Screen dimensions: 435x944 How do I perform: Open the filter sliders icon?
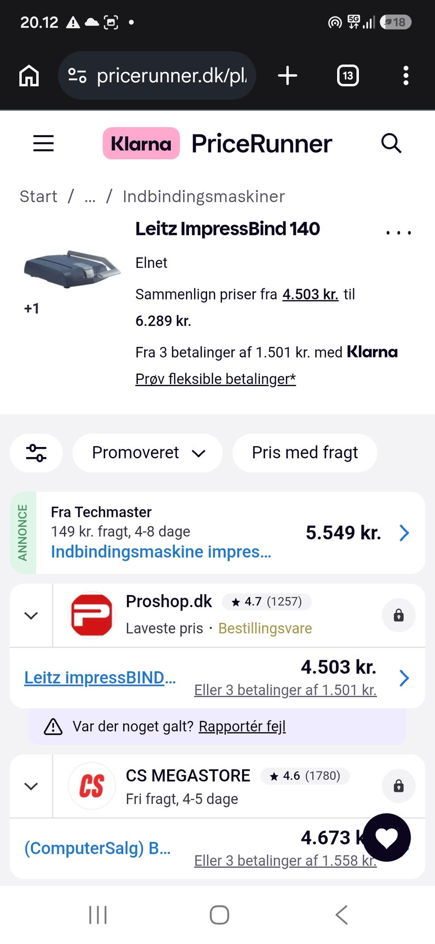tap(36, 453)
